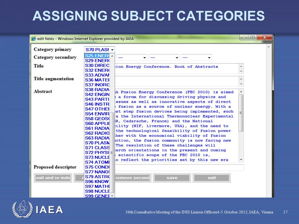Select S38 RADIA category entry
299x224 pixels.
[x=97, y=90]
